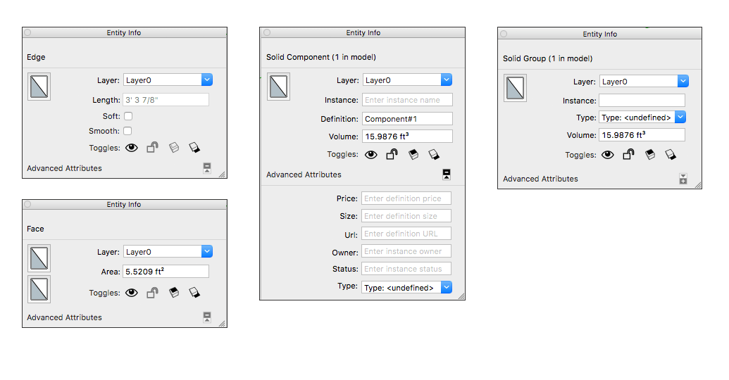Toggle cast shadows icon in Edge panel
Screen dimensions: 729x380
point(194,148)
